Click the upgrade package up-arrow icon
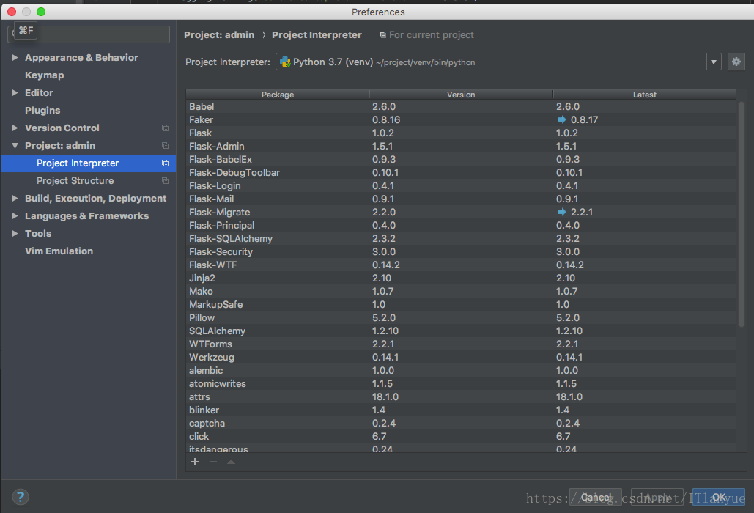 (x=232, y=462)
